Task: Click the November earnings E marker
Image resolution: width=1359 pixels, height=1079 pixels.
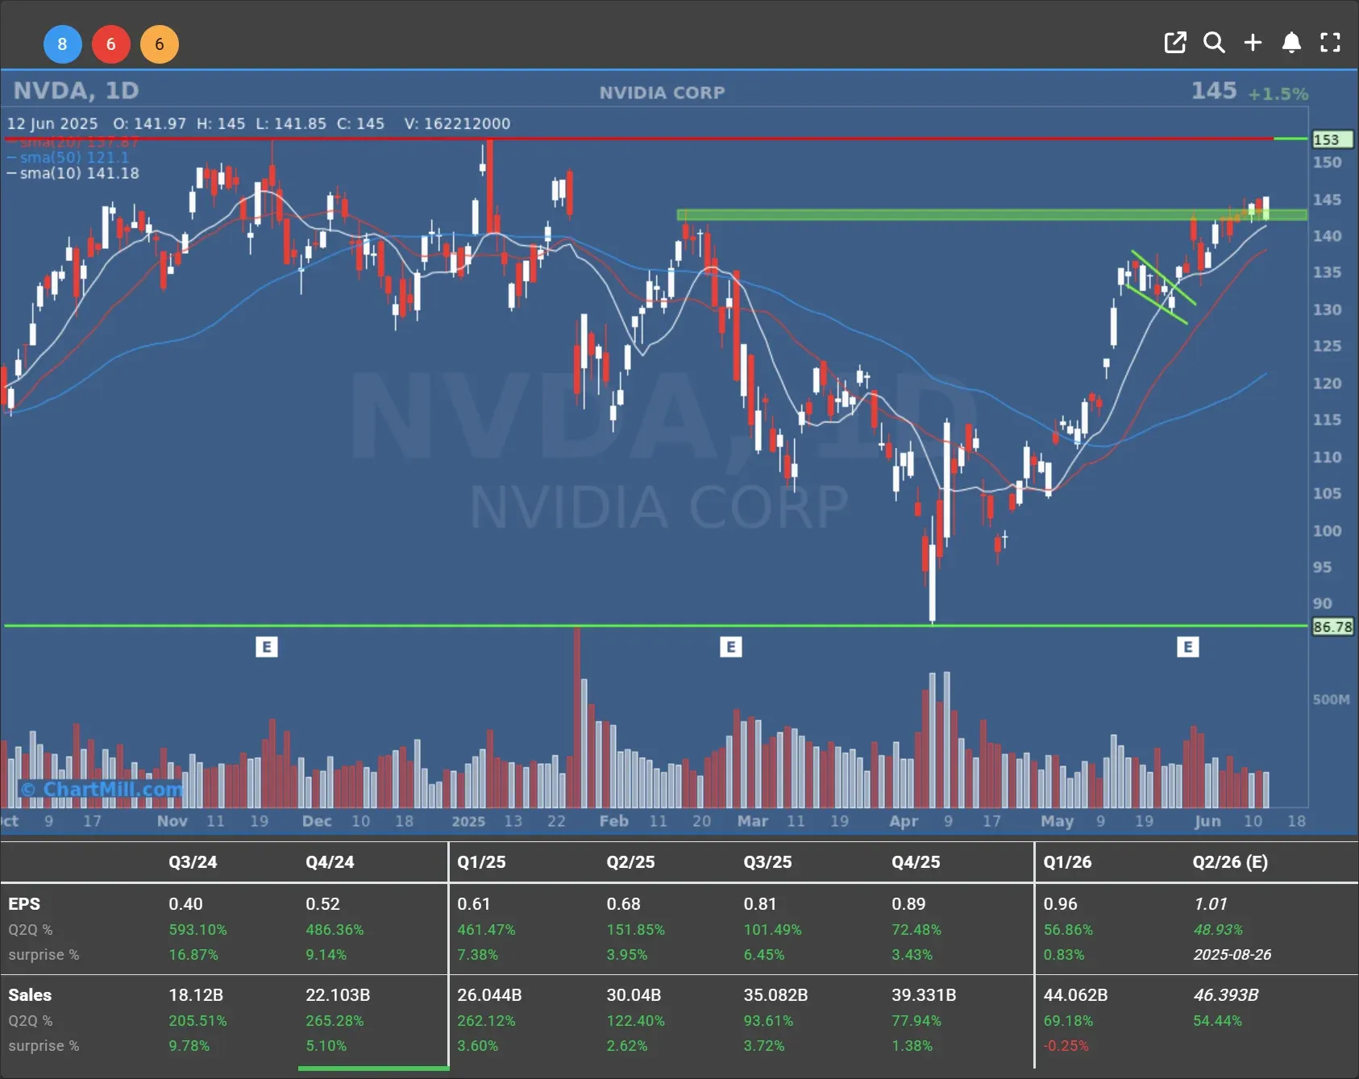Action: (267, 647)
